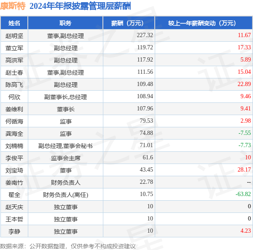Select the name 赵天庆
This screenshot has height=250, width=253.
tap(14, 207)
